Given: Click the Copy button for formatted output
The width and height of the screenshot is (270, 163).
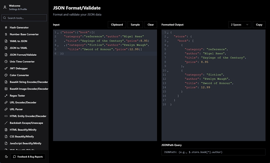Looking at the screenshot, I should tap(259, 25).
